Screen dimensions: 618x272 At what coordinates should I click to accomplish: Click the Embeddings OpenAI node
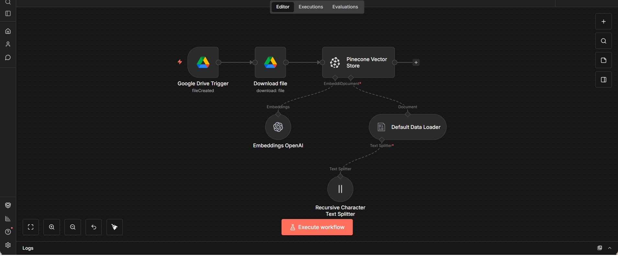pyautogui.click(x=278, y=127)
